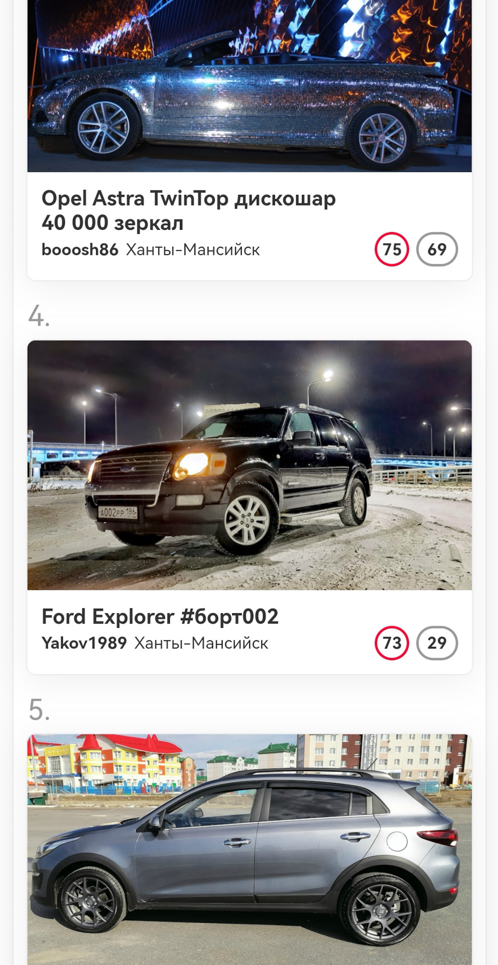Open the Opel Astra TwinTop дискошар title
498x965 pixels.
click(x=188, y=210)
